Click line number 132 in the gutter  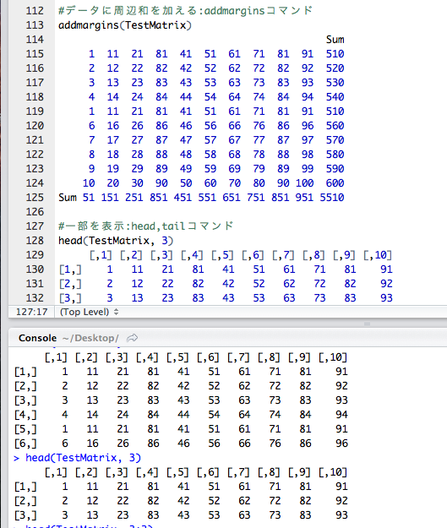coord(35,298)
